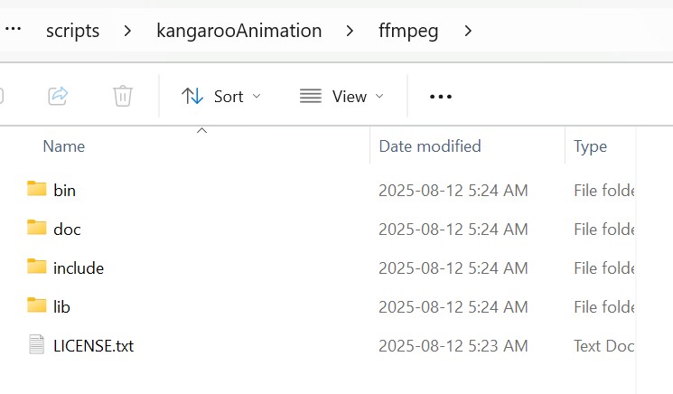
Task: Go to the kangarooAnimation breadcrumb folder
Action: [239, 31]
